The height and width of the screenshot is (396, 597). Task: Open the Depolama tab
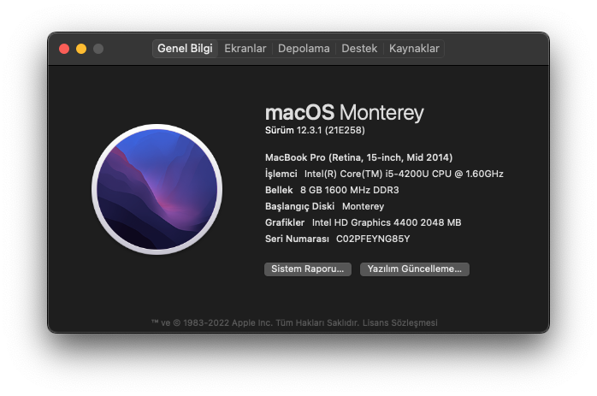304,49
